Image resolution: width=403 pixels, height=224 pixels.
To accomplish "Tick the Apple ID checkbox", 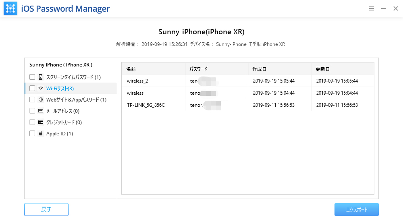I will pyautogui.click(x=32, y=133).
